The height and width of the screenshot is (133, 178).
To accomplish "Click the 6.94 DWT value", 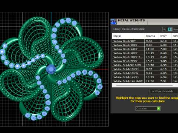I will click(164, 77).
